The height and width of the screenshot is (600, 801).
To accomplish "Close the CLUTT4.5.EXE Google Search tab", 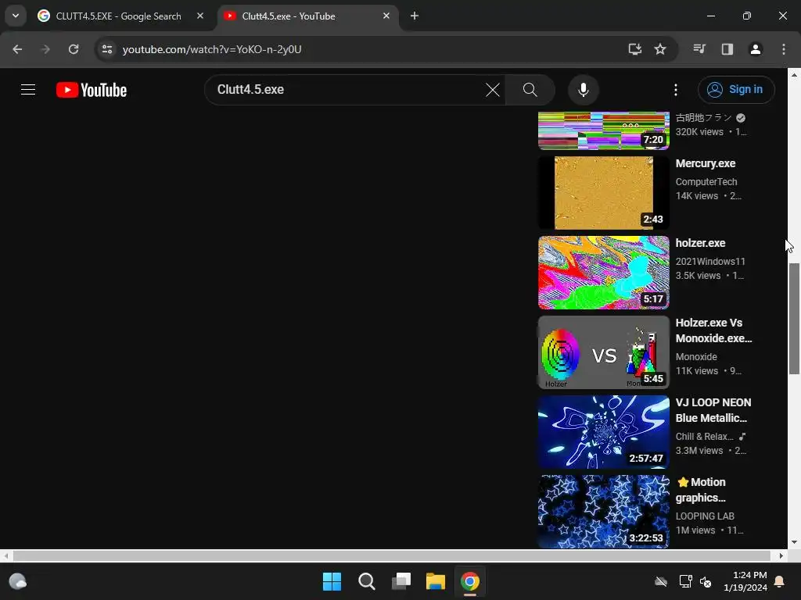I will (199, 16).
